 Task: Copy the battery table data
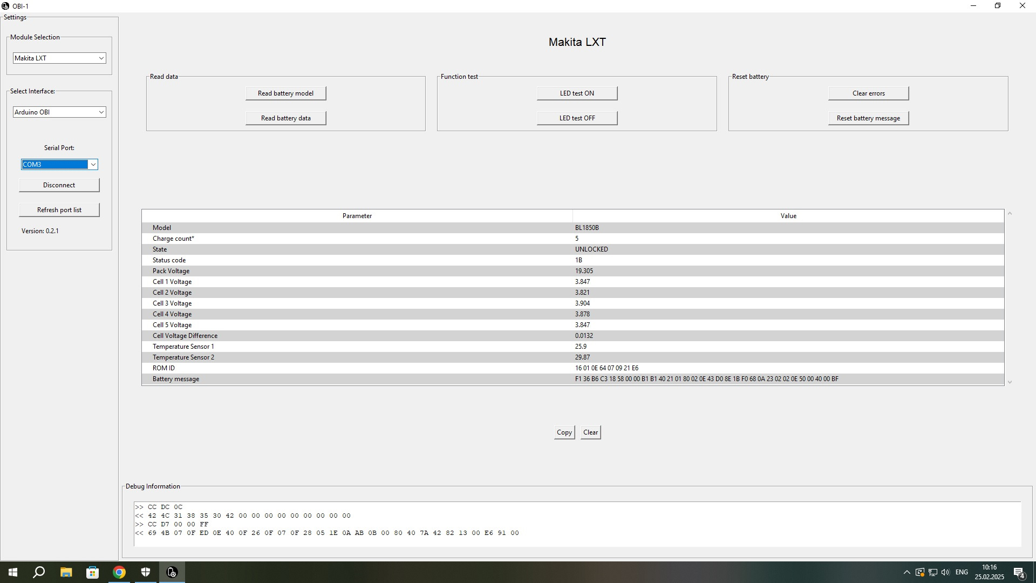(564, 432)
